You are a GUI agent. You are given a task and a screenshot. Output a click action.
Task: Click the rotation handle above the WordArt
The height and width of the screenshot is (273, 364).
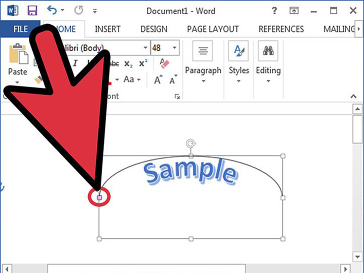coord(190,144)
